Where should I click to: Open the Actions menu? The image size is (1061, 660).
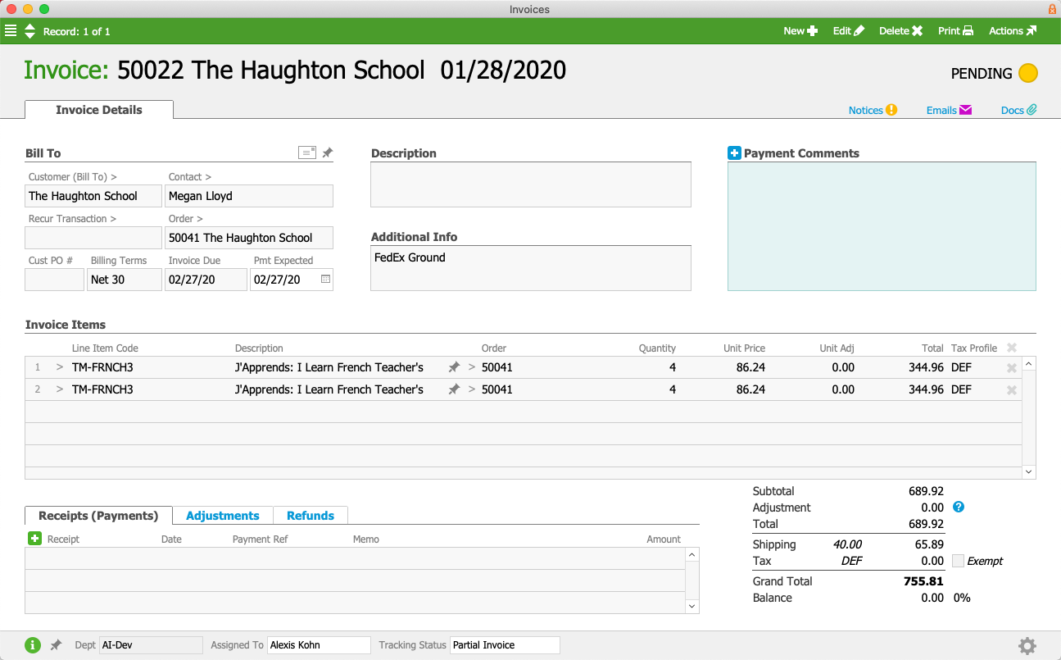pos(1013,31)
